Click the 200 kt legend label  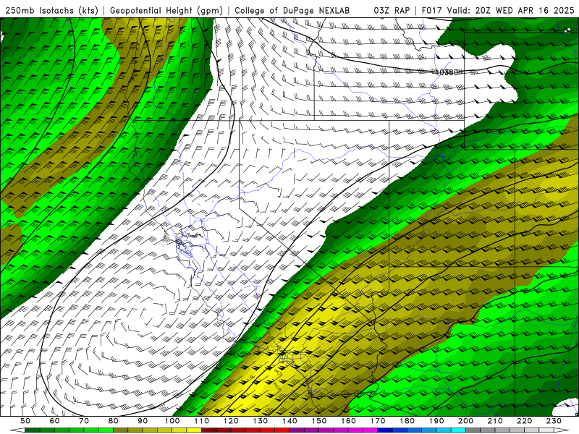[466, 421]
